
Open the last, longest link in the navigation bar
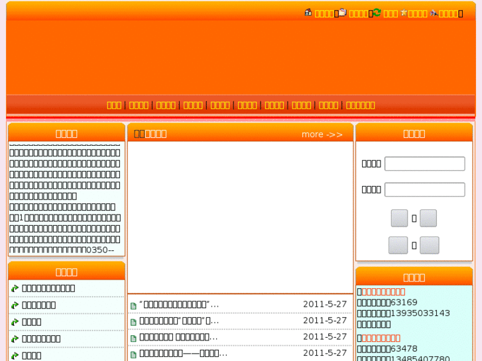pos(360,105)
